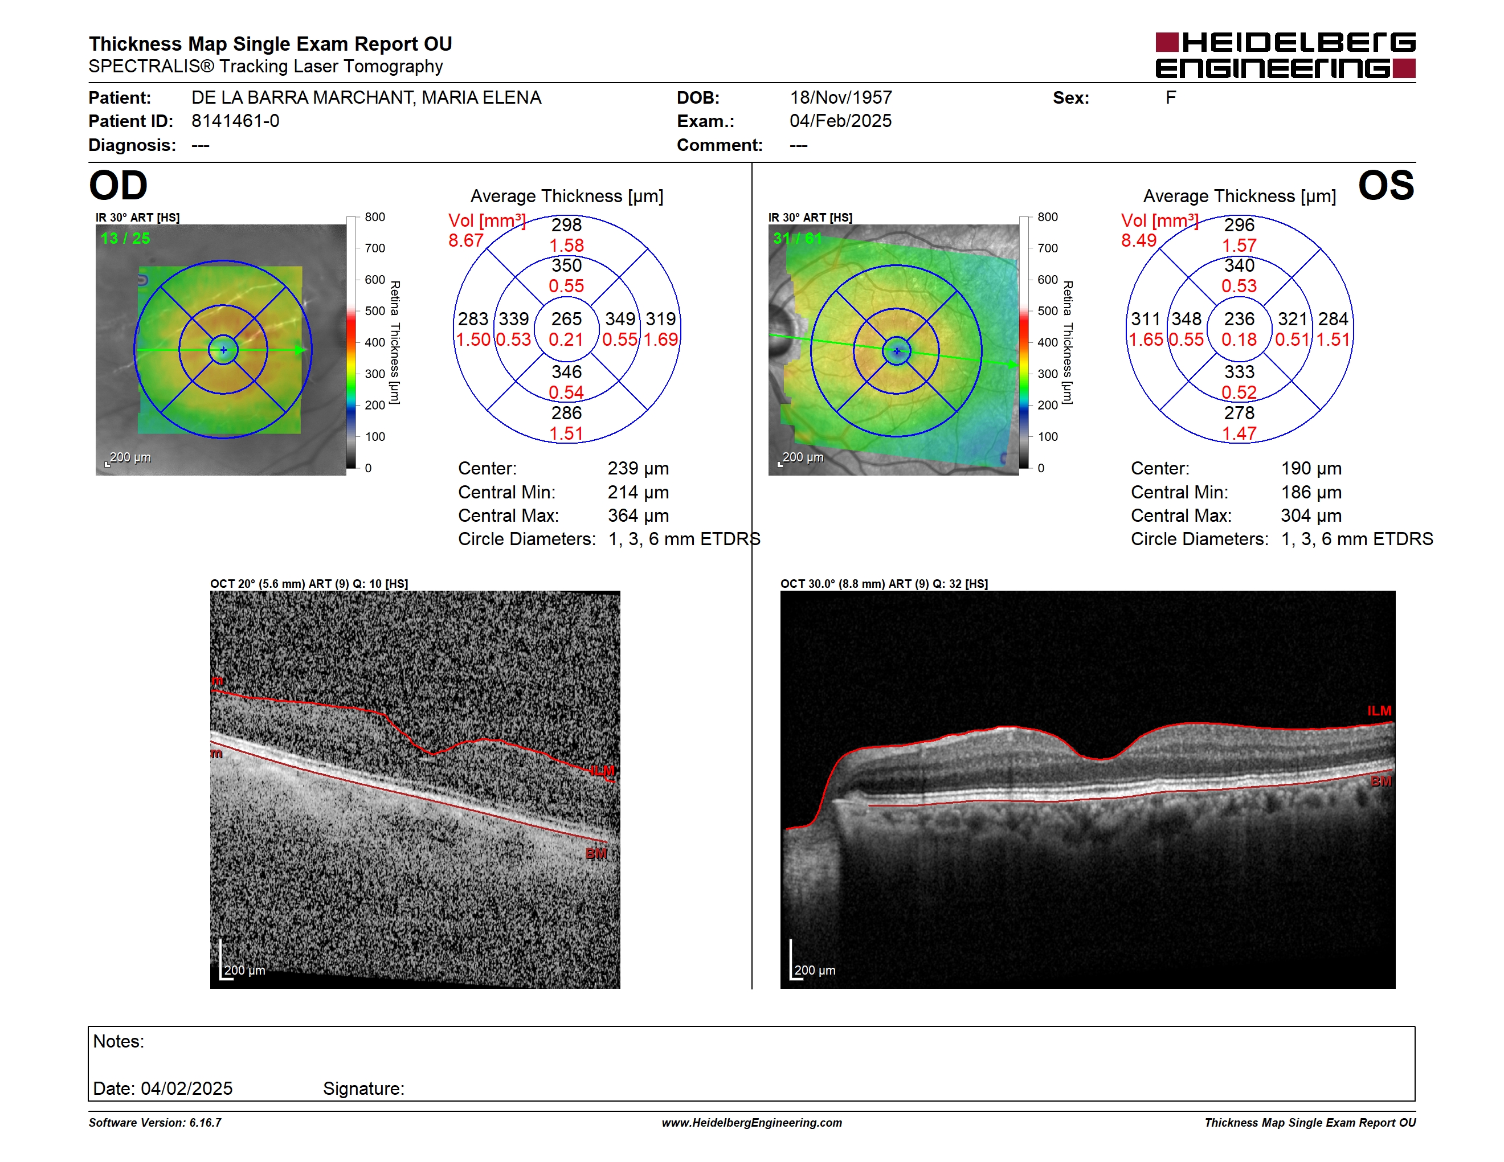
Task: Click OS Central Max value '304 µm'
Action: (1311, 515)
